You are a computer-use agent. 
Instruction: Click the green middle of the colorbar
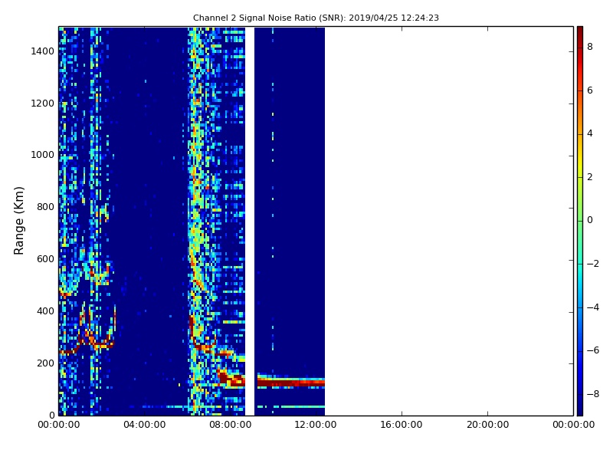pyautogui.click(x=580, y=221)
